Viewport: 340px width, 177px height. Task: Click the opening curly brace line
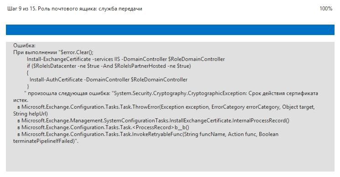(28, 73)
